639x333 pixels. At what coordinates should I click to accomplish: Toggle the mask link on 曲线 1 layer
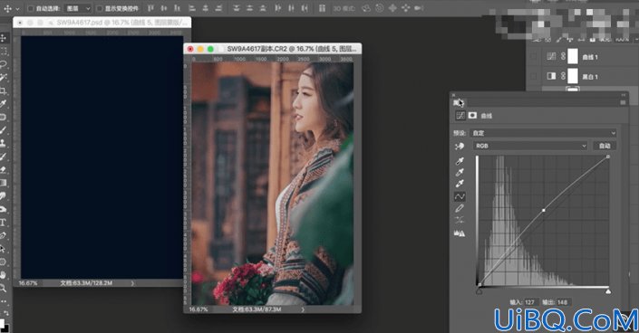click(563, 57)
